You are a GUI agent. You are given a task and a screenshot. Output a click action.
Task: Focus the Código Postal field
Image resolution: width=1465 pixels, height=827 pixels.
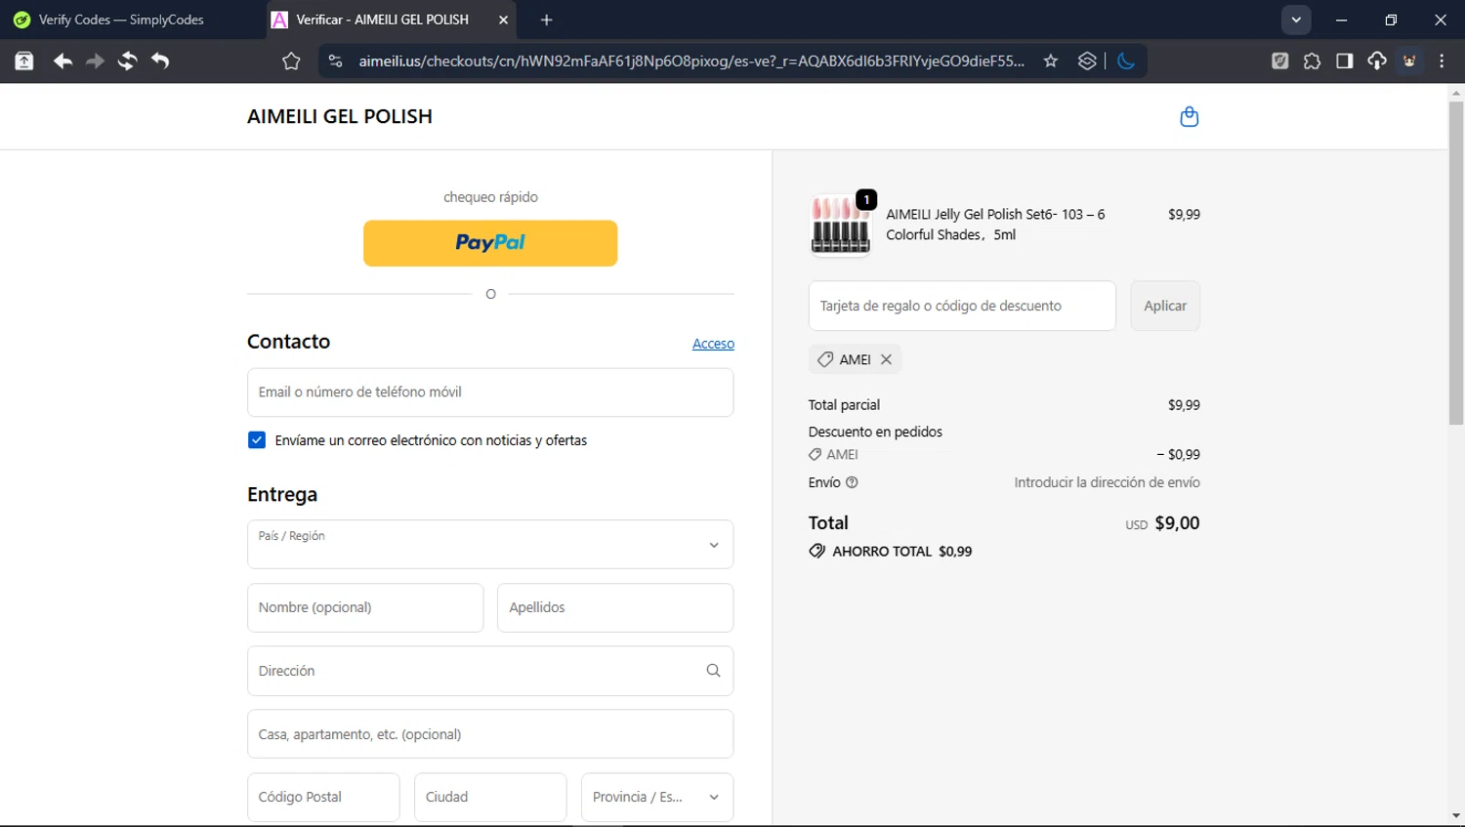(323, 797)
